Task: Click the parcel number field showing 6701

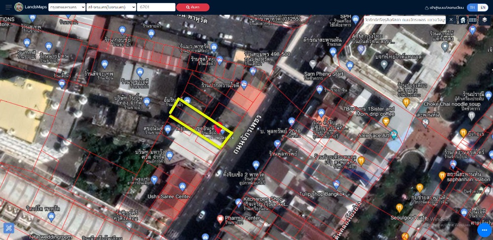Action: click(x=156, y=7)
